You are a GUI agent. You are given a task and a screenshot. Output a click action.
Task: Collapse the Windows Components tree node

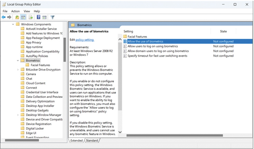[x=13, y=24]
